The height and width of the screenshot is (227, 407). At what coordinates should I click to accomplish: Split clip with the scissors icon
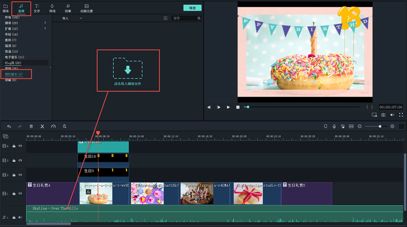coord(42,126)
